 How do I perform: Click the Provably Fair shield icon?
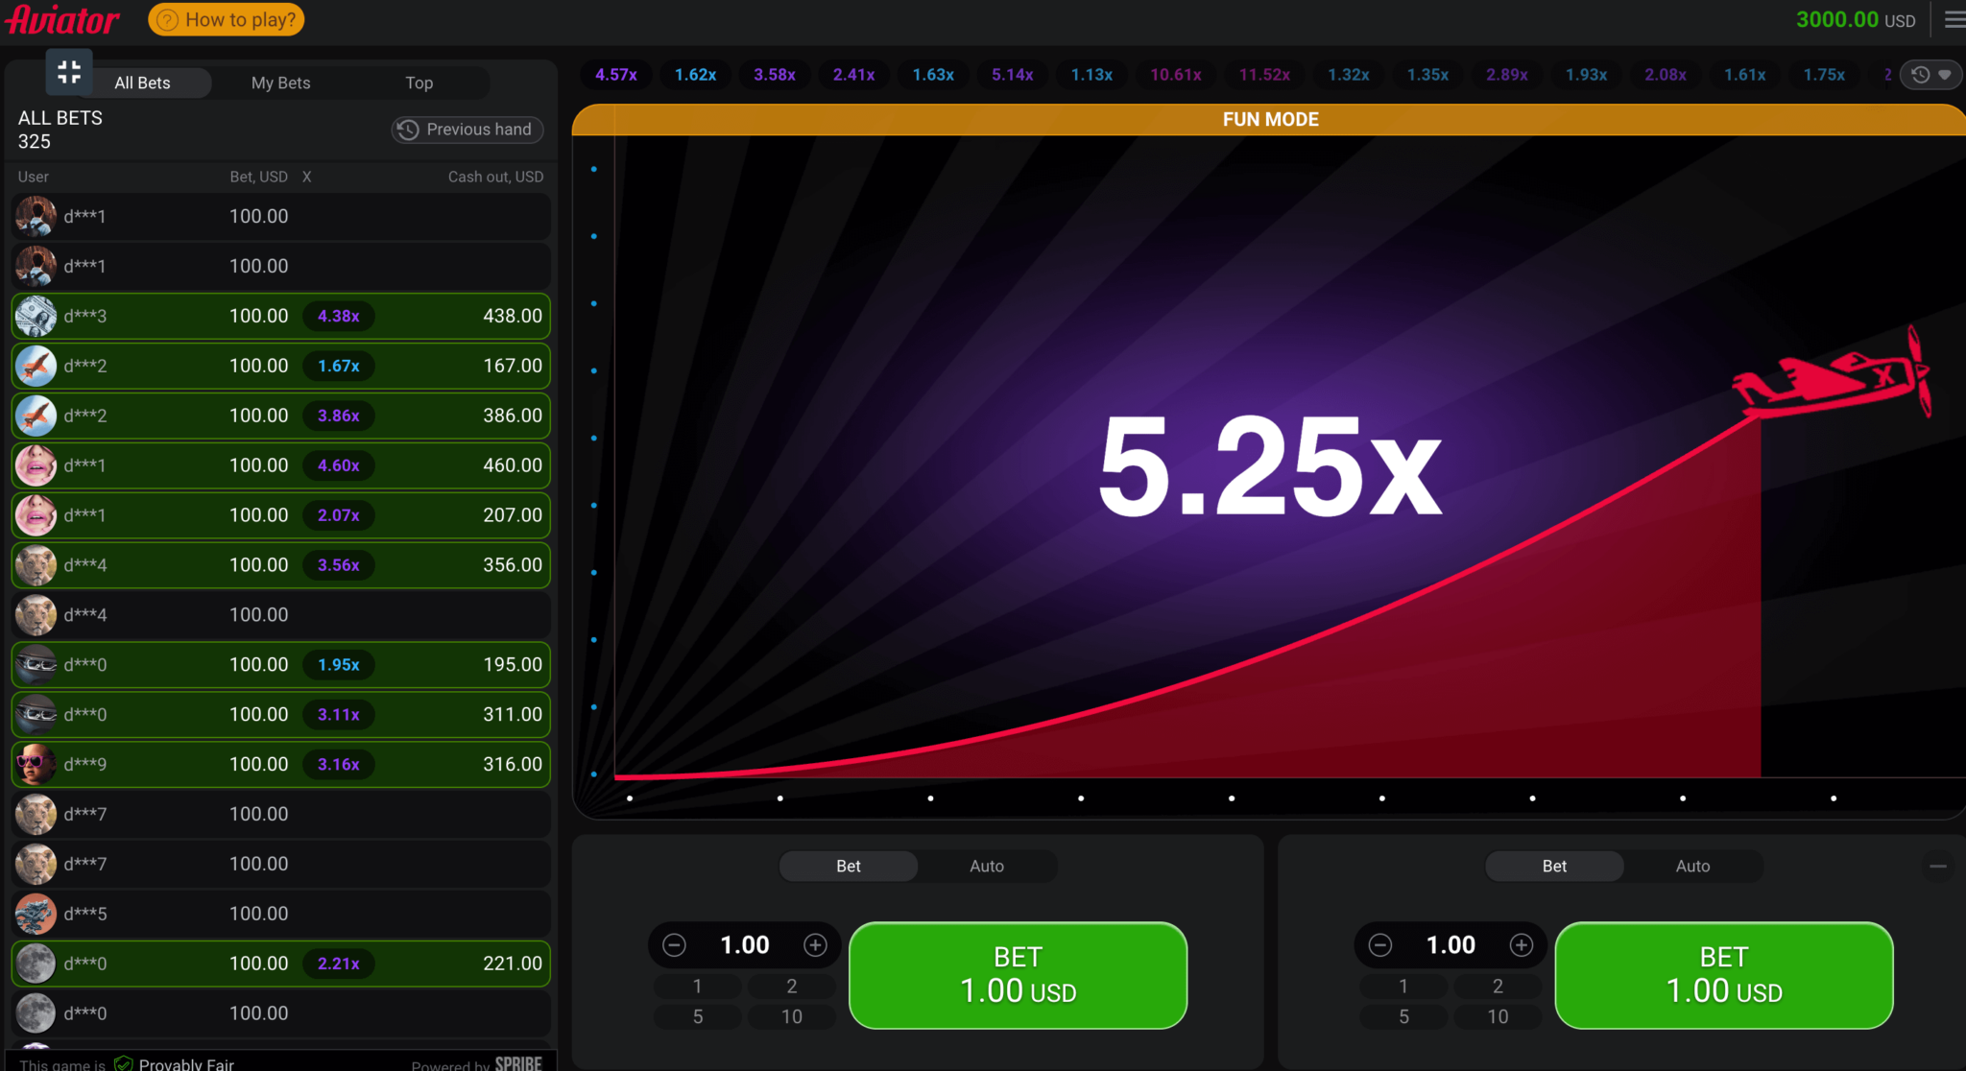(x=124, y=1063)
